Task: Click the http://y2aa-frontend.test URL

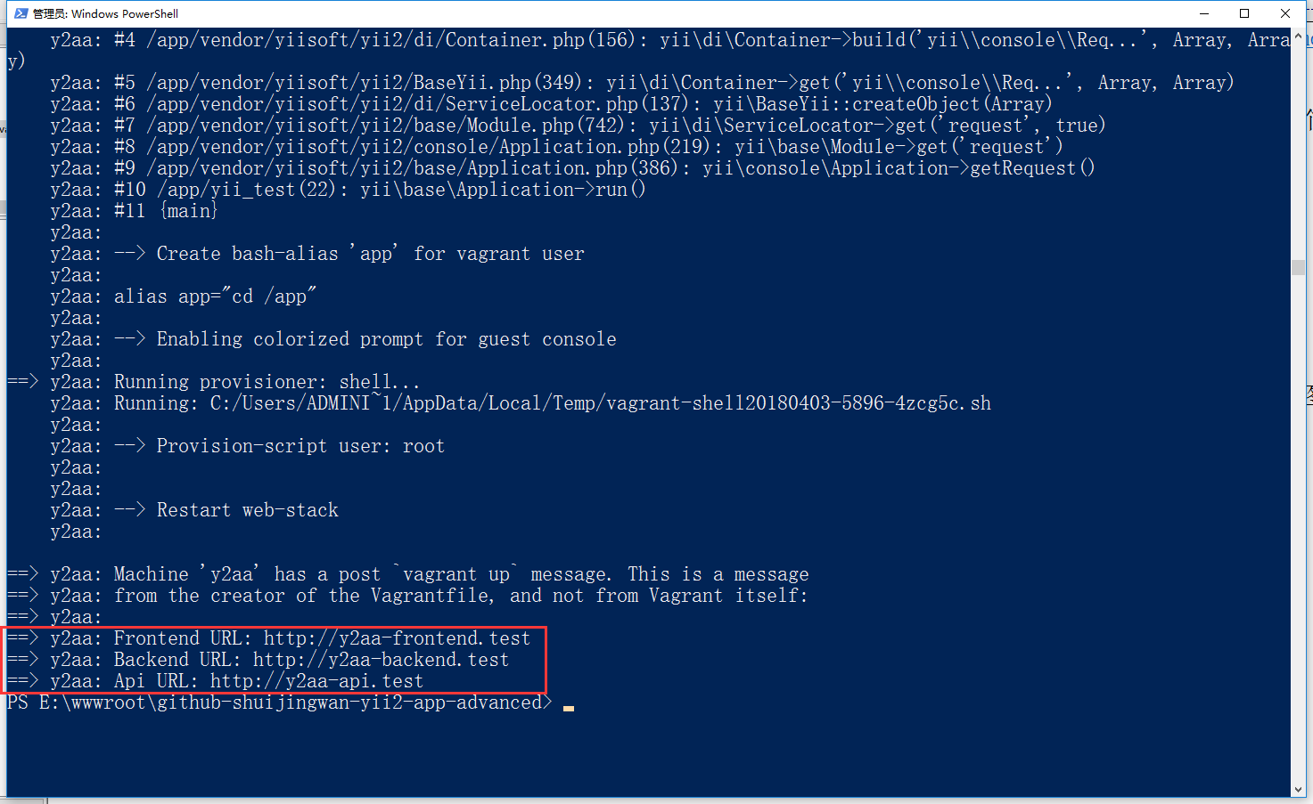Action: coord(397,638)
